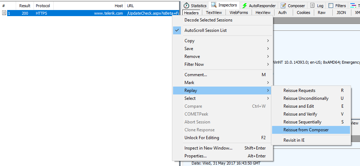
Task: Select Reissue and Edit option
Action: coord(299,106)
